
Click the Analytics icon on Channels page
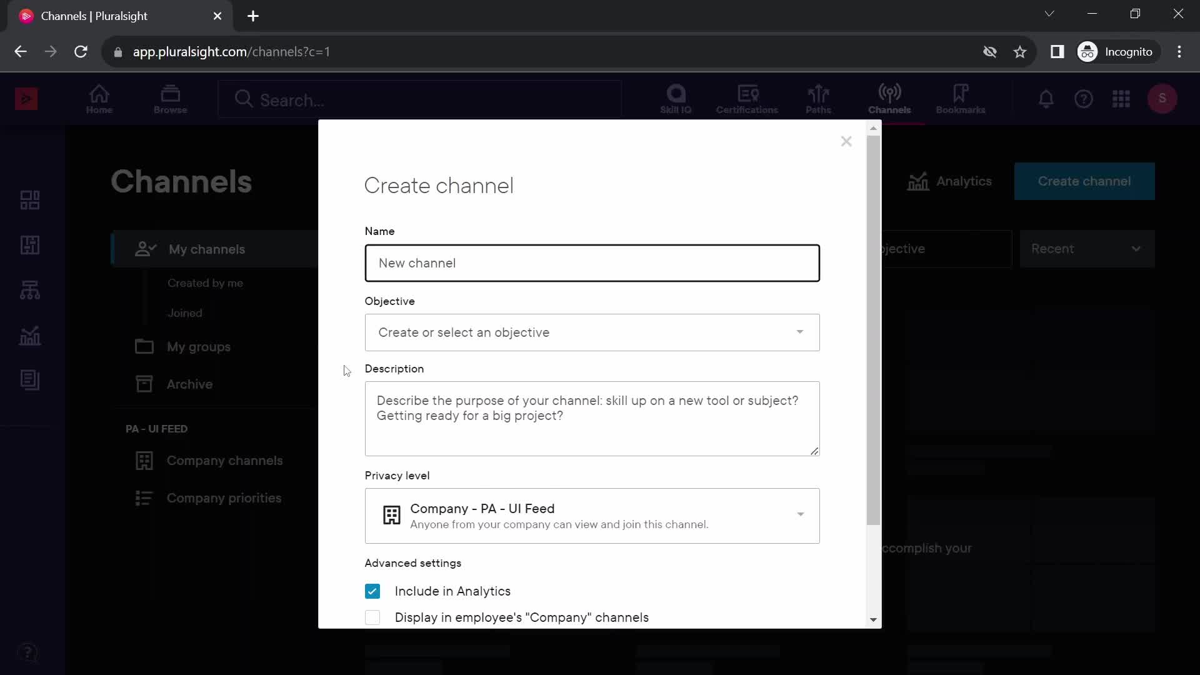click(x=919, y=181)
